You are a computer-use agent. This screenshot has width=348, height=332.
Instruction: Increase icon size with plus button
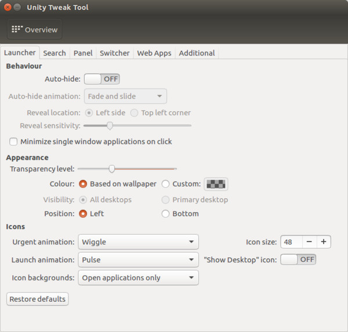(x=324, y=242)
